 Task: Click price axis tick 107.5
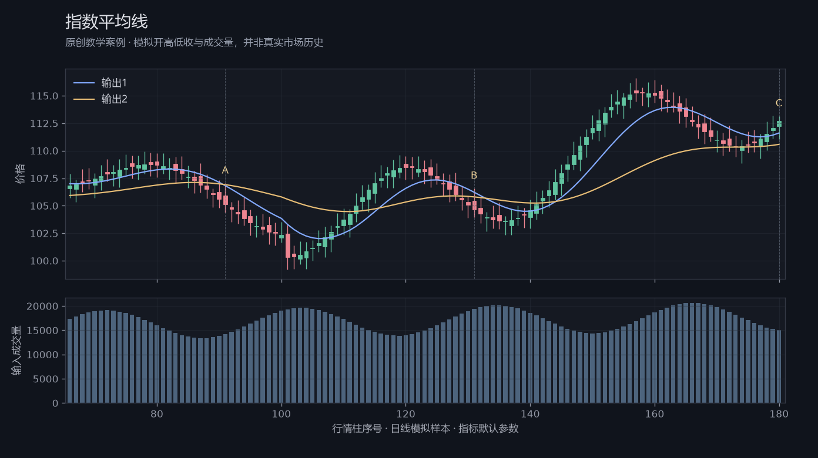[x=44, y=179]
